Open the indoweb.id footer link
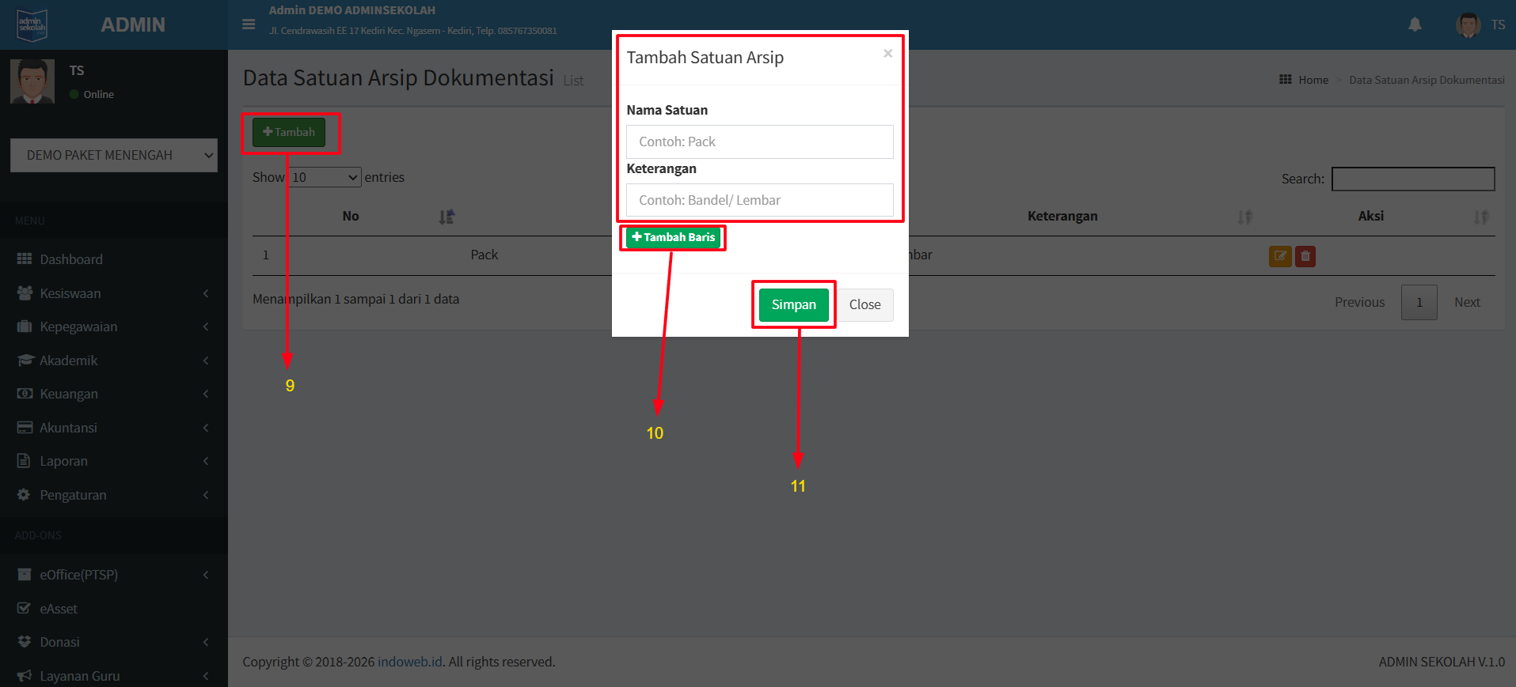Image resolution: width=1516 pixels, height=687 pixels. [x=409, y=662]
